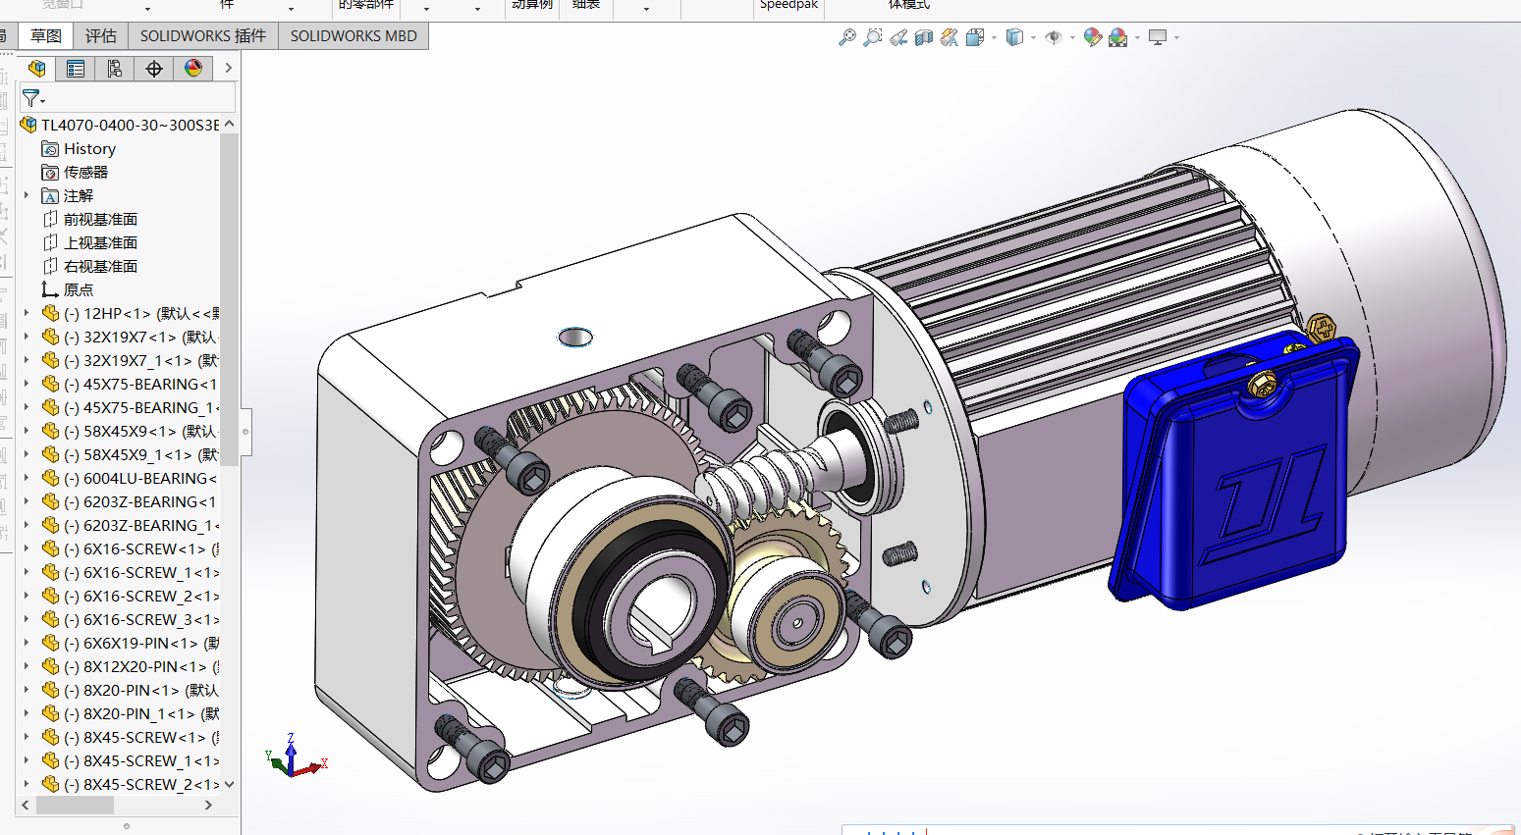Click the Previous View icon
Viewport: 1521px width, 835px height.
[898, 37]
